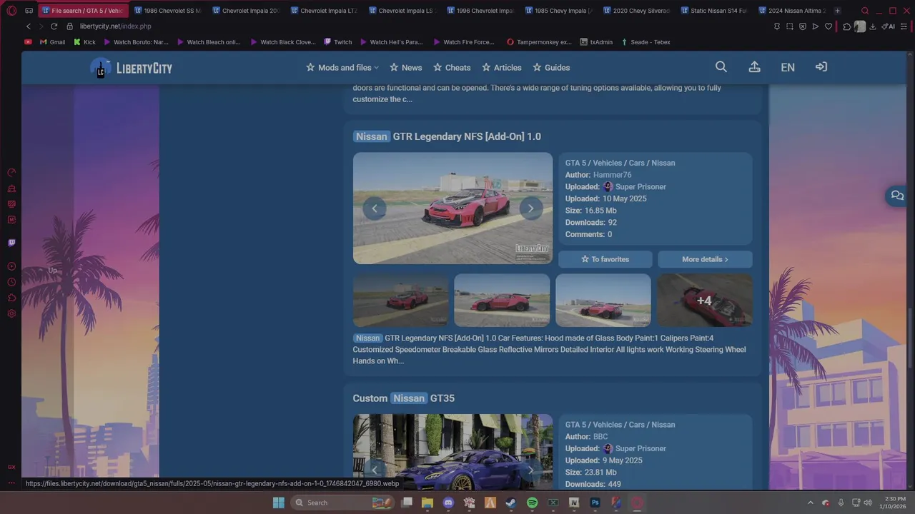Open the extensions cube icon in sidebar

(x=11, y=298)
